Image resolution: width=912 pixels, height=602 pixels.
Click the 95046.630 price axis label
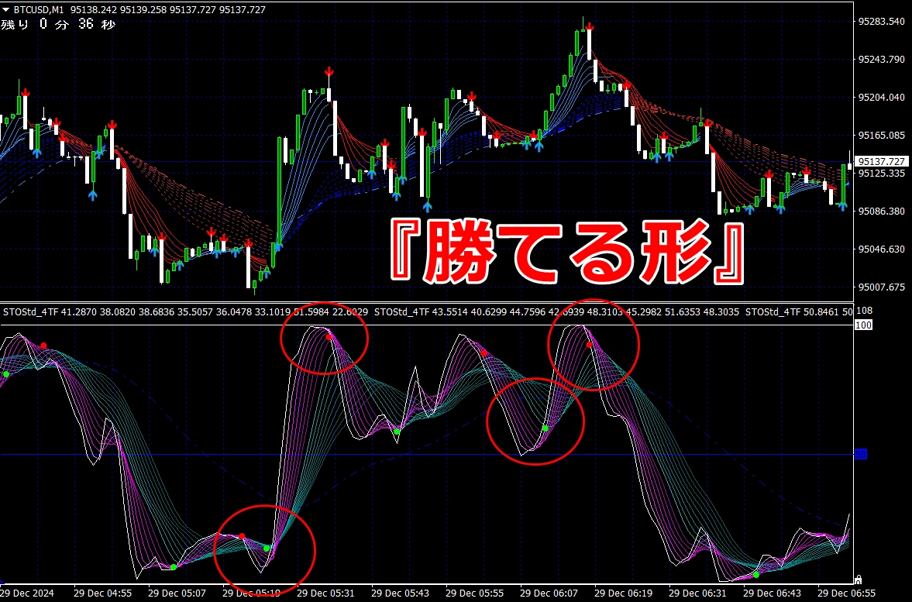(x=882, y=249)
